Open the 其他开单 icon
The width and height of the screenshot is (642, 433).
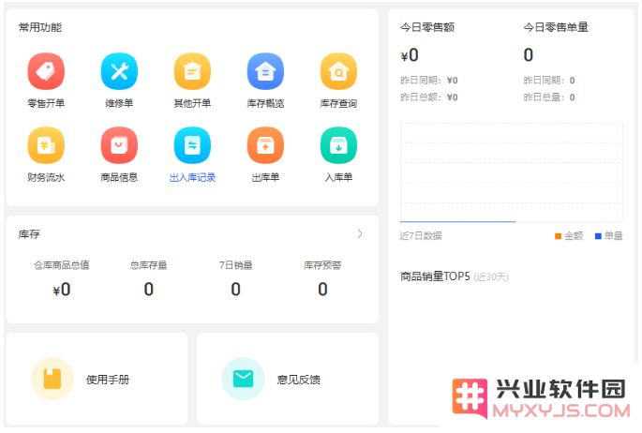coord(192,71)
